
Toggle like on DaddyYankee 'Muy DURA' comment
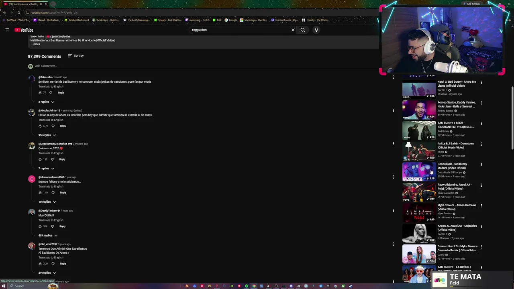tap(40, 226)
